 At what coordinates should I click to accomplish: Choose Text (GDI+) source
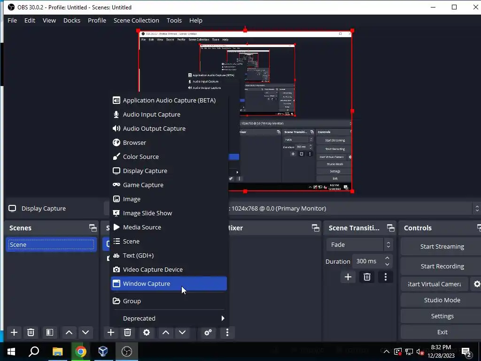(169, 256)
